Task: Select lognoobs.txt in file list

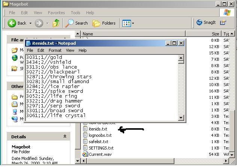Action: [x=100, y=135]
